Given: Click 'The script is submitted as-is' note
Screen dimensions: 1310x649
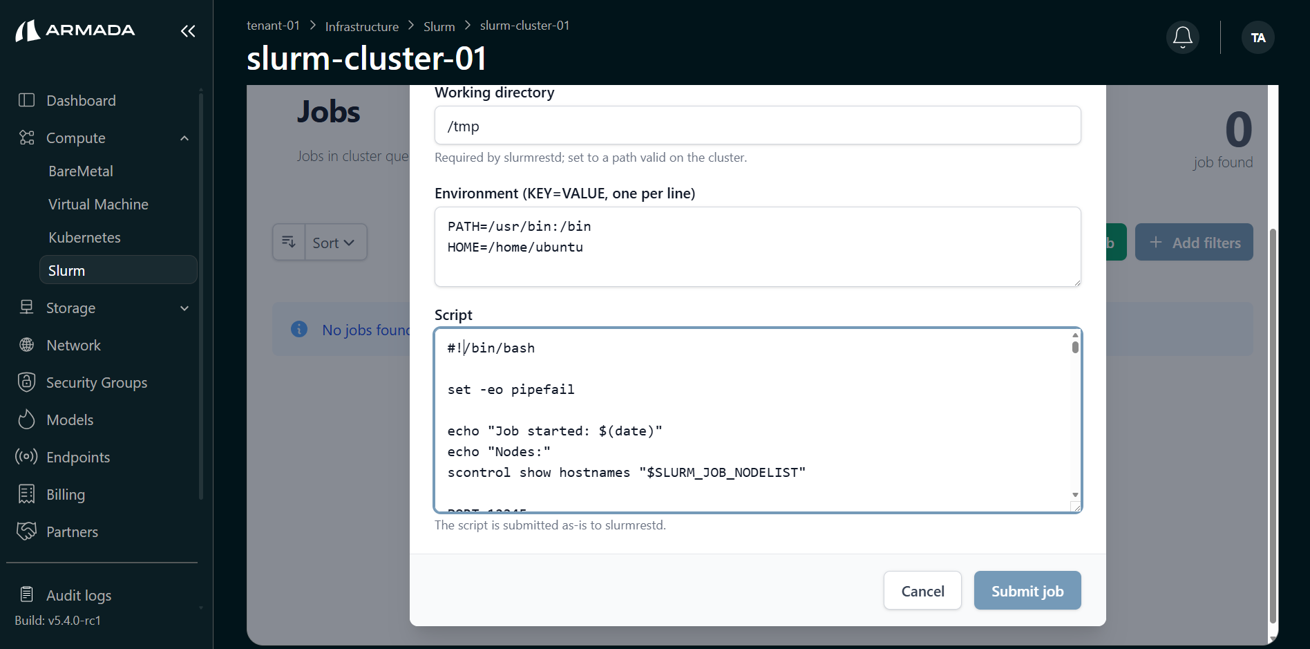Looking at the screenshot, I should (550, 525).
